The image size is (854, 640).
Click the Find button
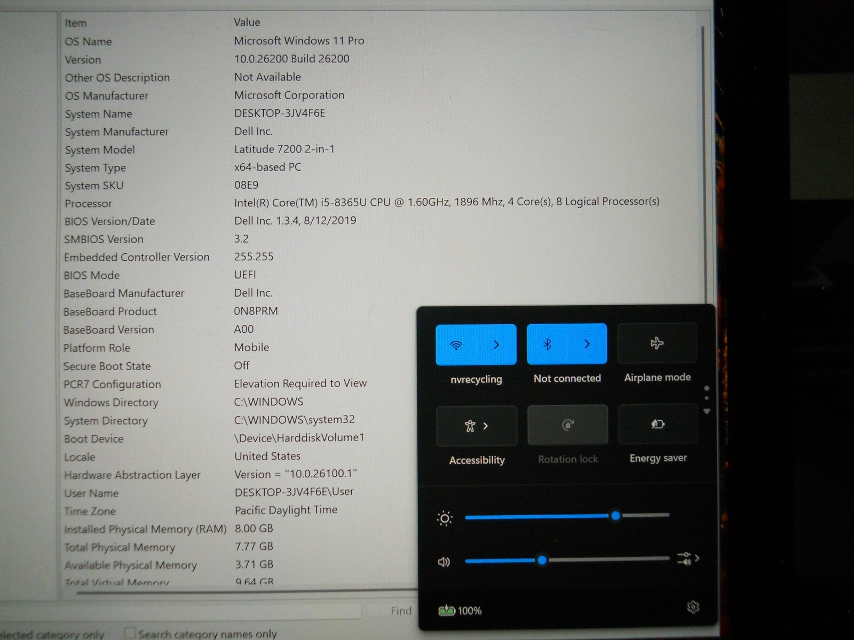tap(401, 611)
